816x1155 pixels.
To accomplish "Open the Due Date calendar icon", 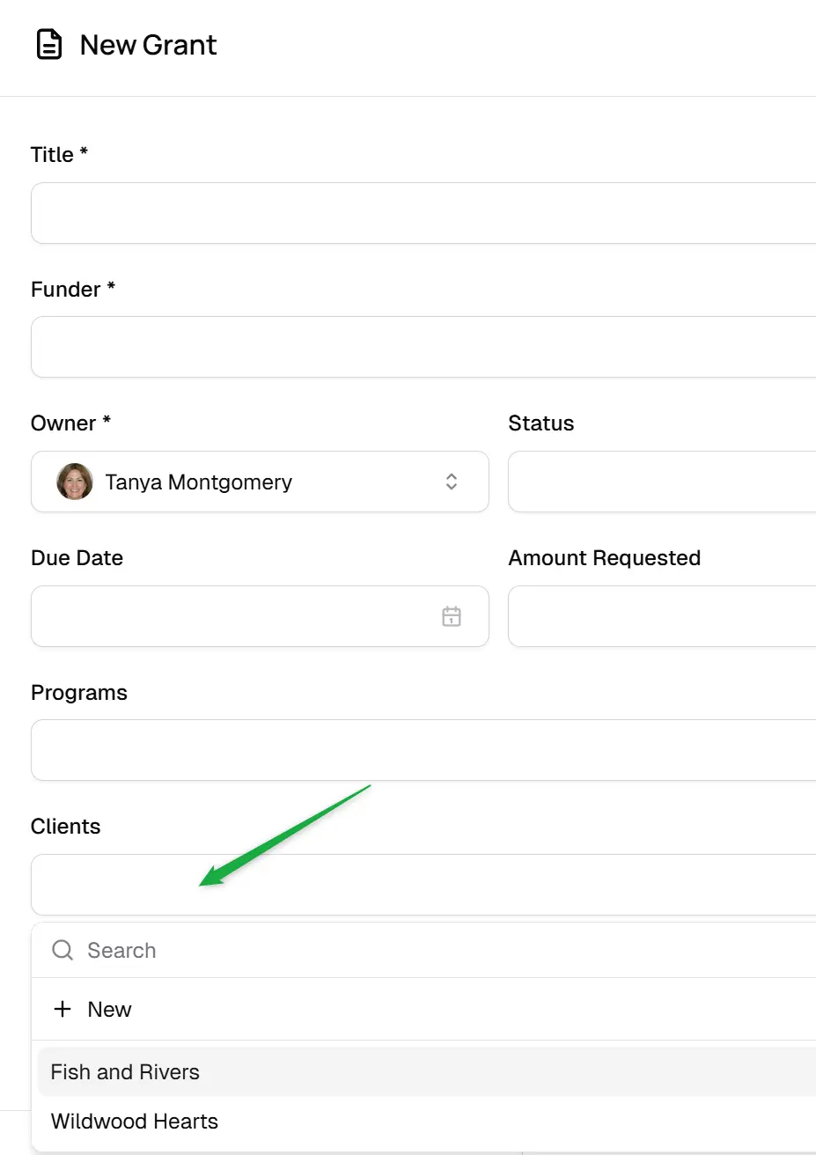I will pos(452,616).
